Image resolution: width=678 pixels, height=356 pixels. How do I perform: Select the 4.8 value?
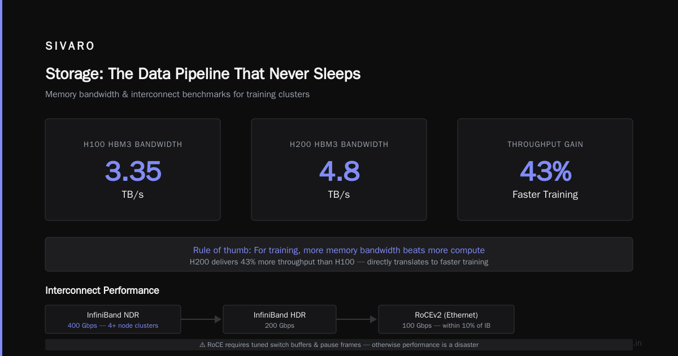click(x=339, y=171)
